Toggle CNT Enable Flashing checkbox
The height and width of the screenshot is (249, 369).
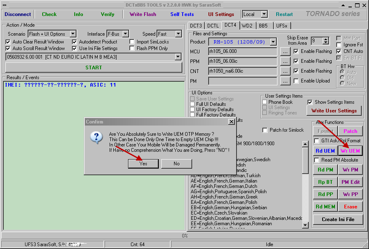pyautogui.click(x=296, y=71)
